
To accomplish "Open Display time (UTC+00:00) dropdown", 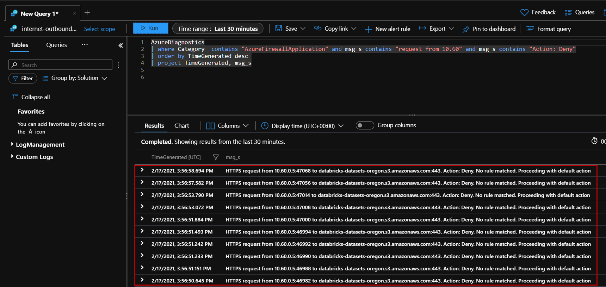I will point(302,126).
